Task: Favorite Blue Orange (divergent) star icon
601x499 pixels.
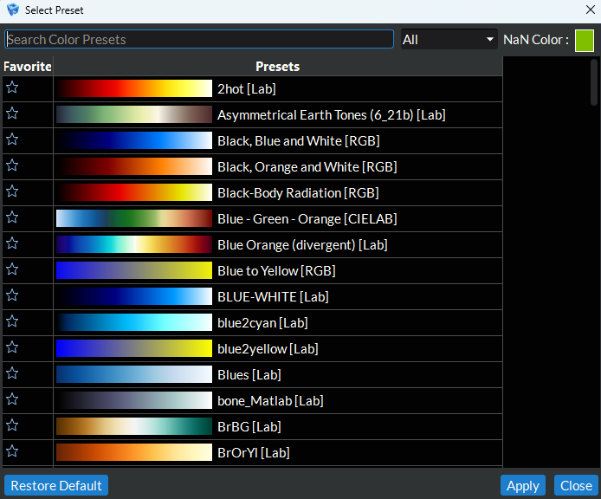Action: click(x=12, y=243)
